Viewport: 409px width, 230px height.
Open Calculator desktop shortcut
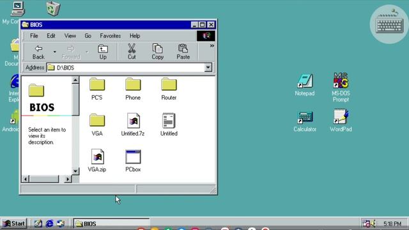tap(305, 121)
